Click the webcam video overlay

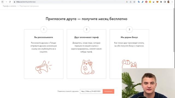coord(148,83)
